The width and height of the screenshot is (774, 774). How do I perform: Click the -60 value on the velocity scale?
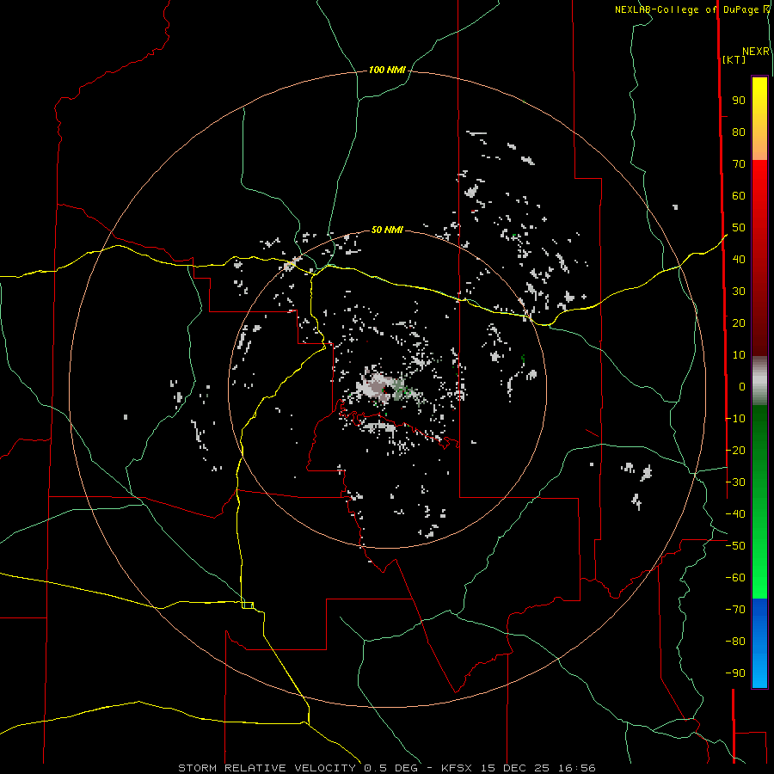tap(735, 578)
